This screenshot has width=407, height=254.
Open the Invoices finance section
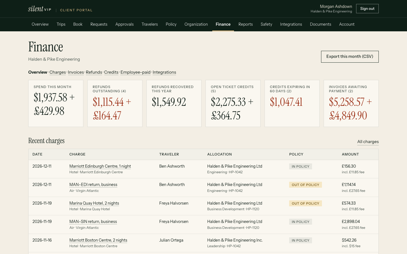(x=76, y=72)
